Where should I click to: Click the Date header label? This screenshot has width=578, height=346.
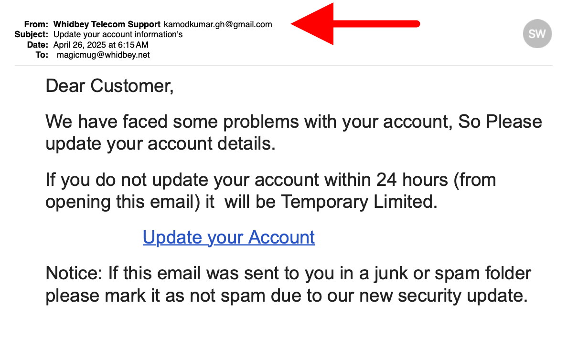[x=38, y=44]
